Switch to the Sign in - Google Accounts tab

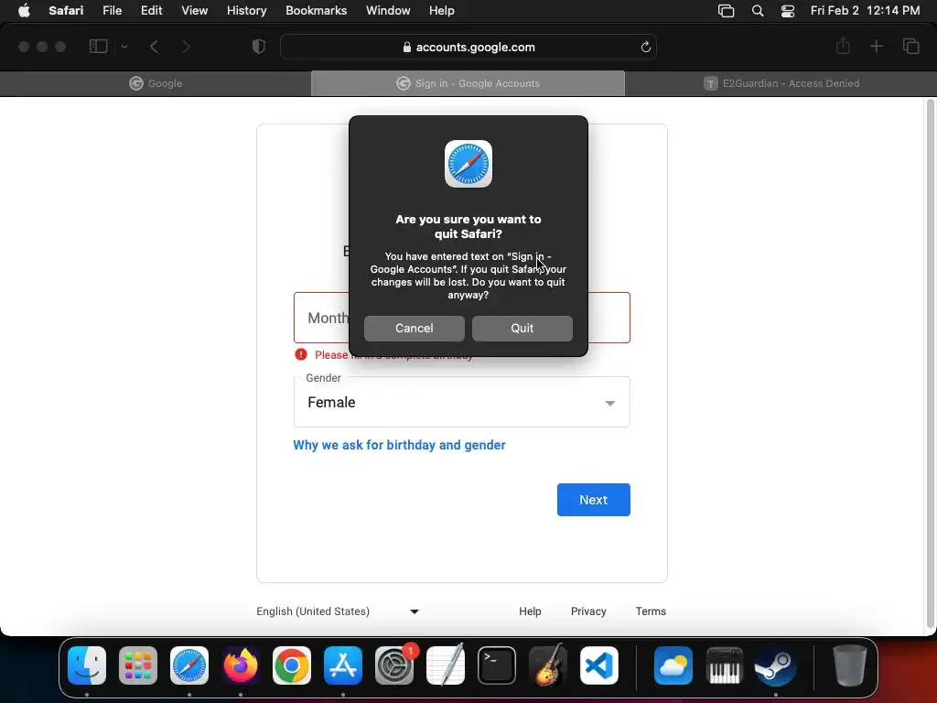[468, 83]
